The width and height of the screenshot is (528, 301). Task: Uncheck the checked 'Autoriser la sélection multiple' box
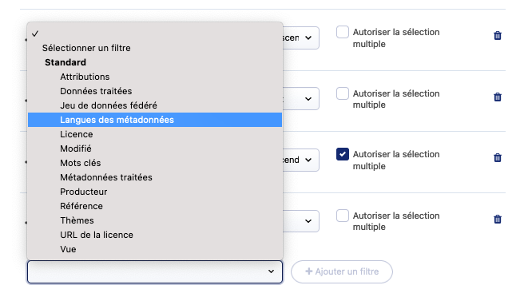click(343, 154)
